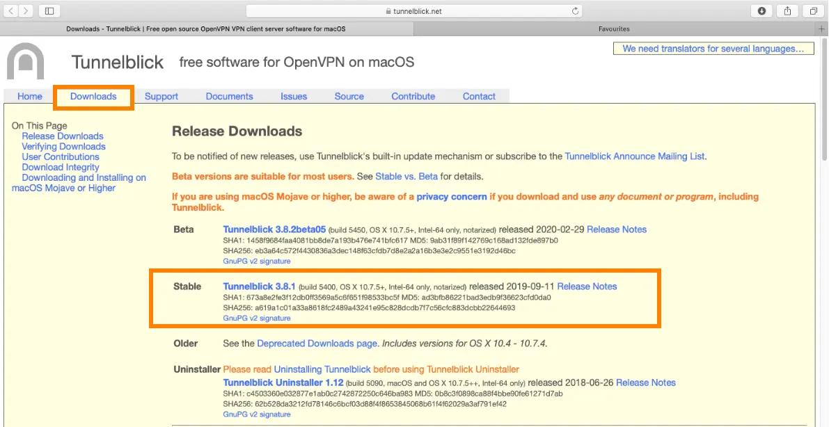Click the 'Release Downloads' heading

[237, 131]
